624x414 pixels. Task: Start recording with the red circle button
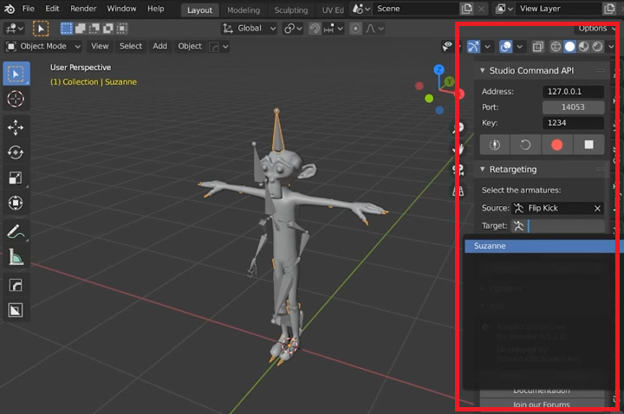click(x=557, y=145)
